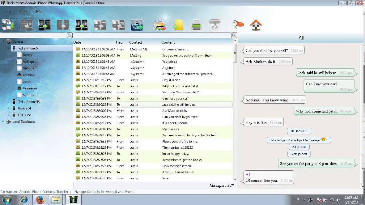Expand the HTC One node
The width and height of the screenshot is (365, 205).
[x=8, y=115]
